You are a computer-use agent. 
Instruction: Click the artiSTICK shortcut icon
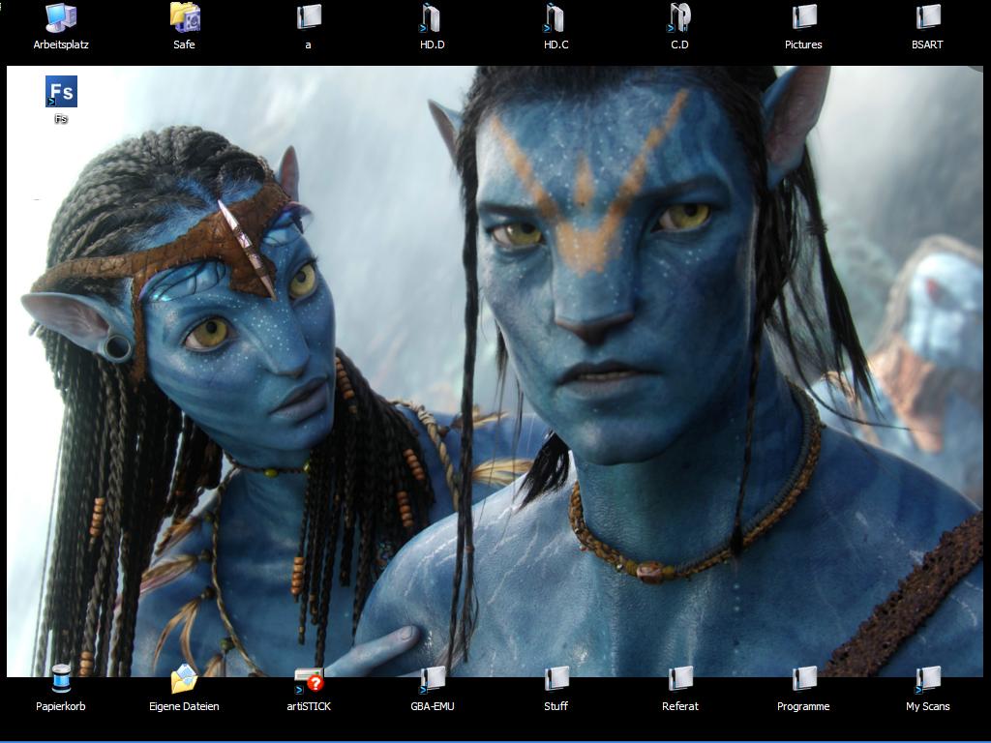point(308,680)
